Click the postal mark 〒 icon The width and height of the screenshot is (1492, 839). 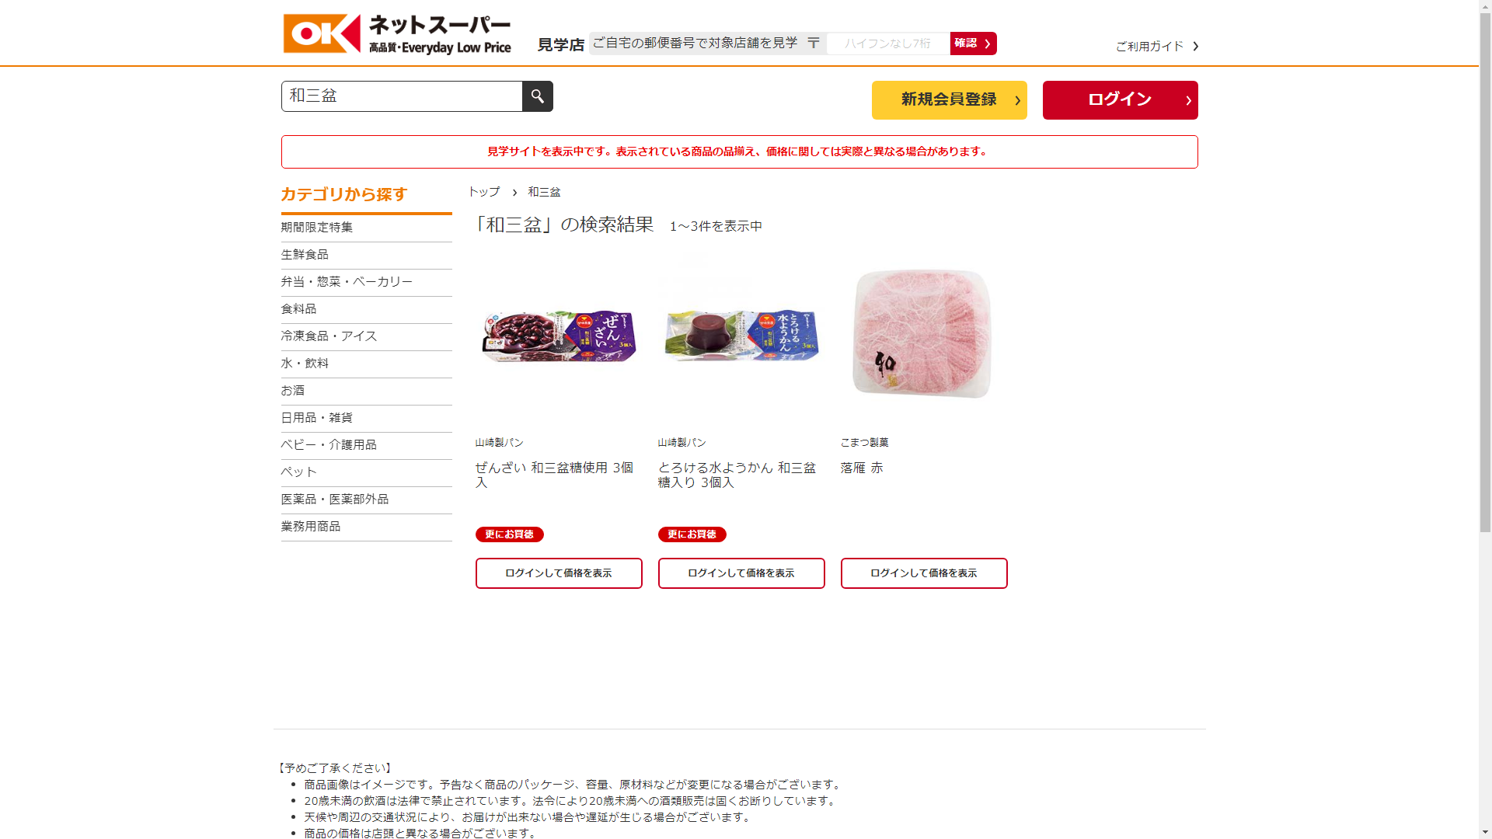click(x=813, y=44)
